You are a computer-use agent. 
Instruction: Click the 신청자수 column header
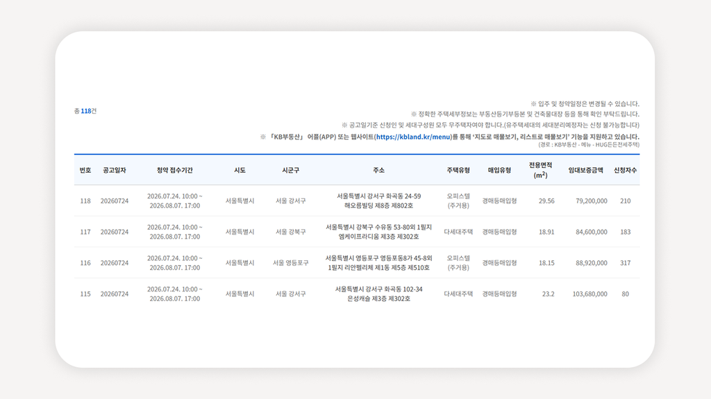(626, 170)
